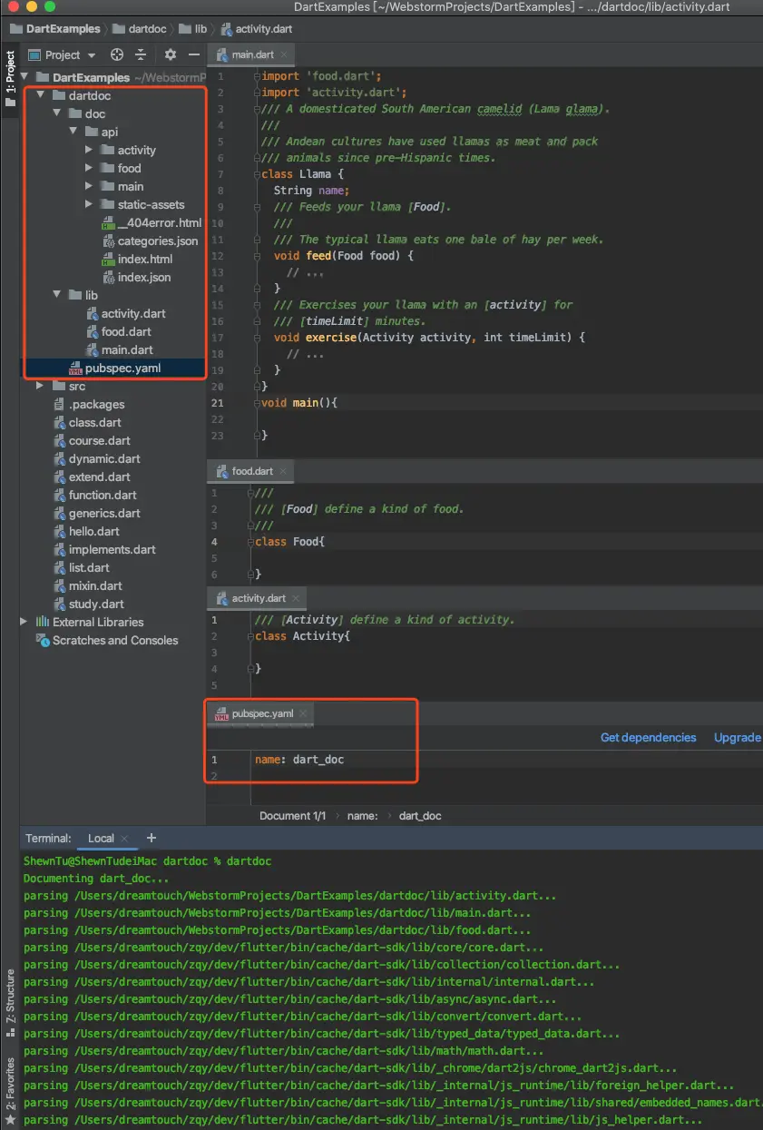This screenshot has height=1130, width=763.
Task: Toggle the 2: Favorites tool window button
Action: point(10,1093)
